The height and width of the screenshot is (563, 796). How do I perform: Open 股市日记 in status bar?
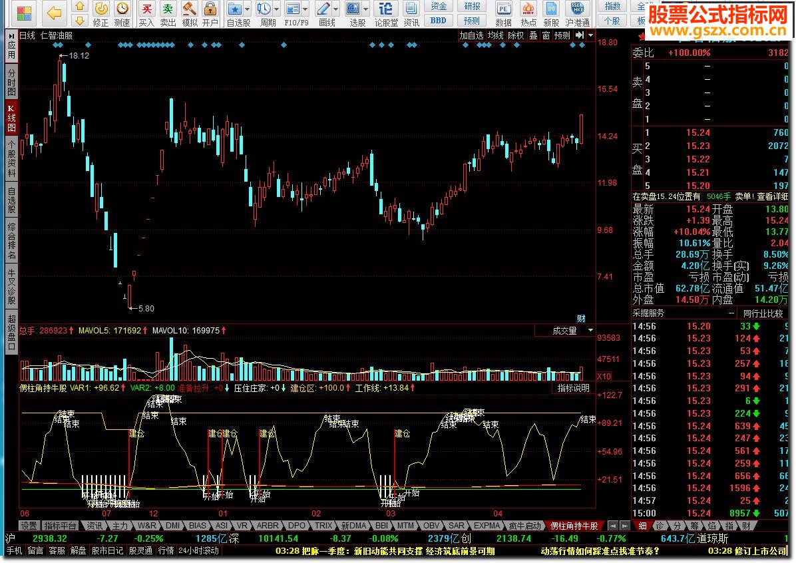[107, 551]
